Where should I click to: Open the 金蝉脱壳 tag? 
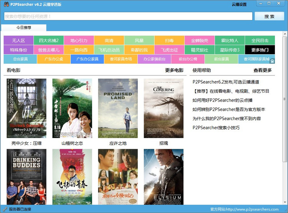(199, 40)
